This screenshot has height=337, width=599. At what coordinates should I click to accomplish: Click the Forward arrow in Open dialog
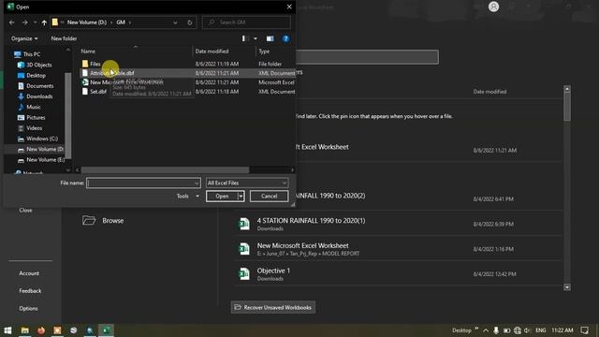point(25,22)
